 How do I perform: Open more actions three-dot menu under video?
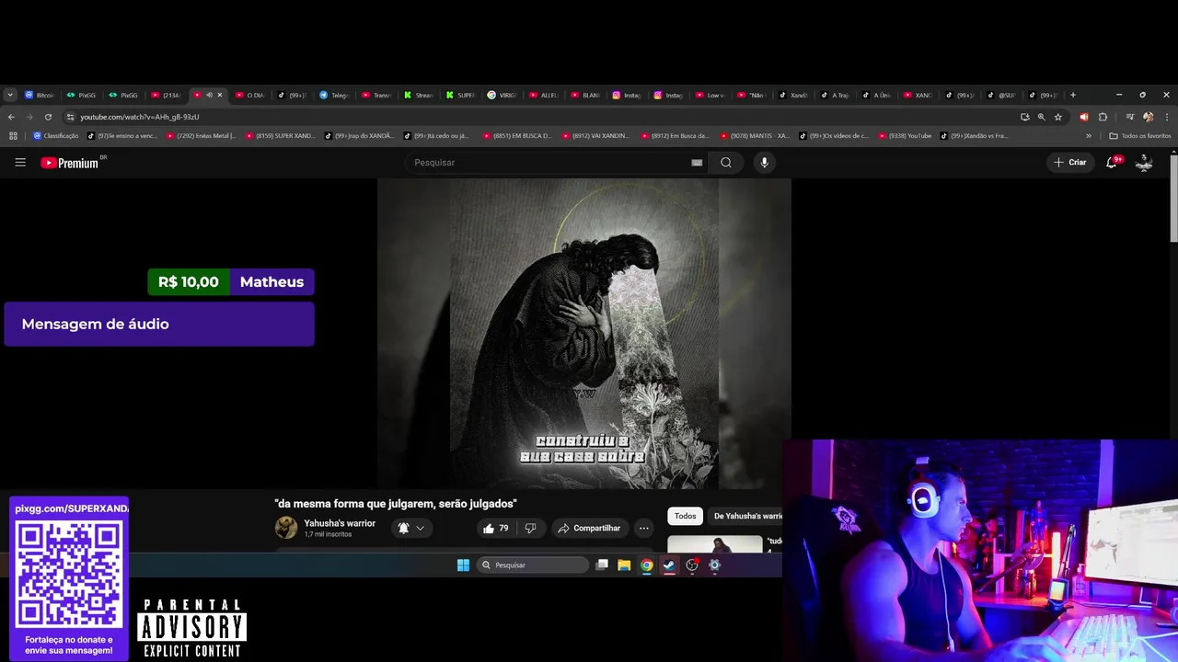click(643, 529)
